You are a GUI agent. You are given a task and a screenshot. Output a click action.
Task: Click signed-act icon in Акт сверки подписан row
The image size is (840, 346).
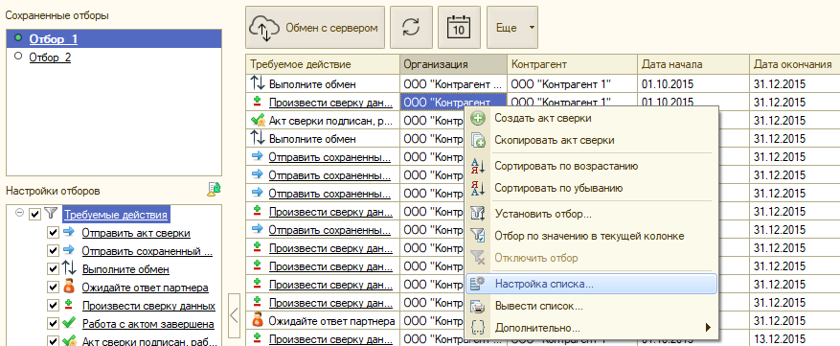[258, 120]
